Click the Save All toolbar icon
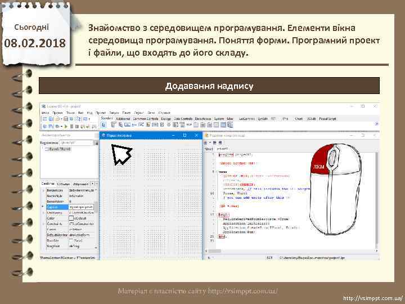The image size is (405, 304). [71, 119]
